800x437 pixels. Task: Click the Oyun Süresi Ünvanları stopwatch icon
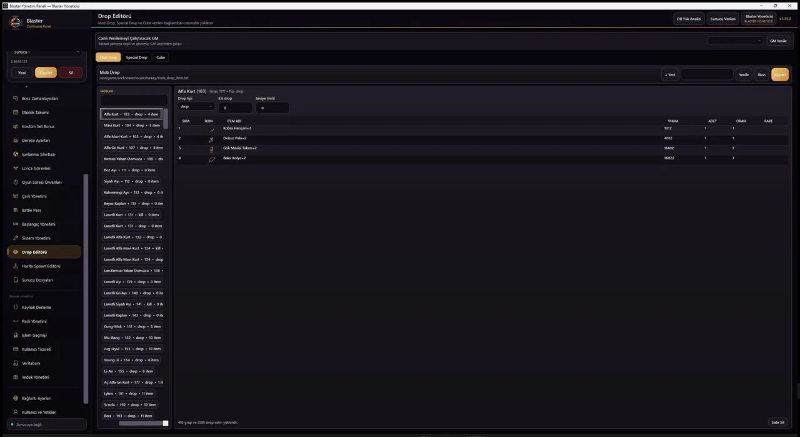(x=16, y=183)
